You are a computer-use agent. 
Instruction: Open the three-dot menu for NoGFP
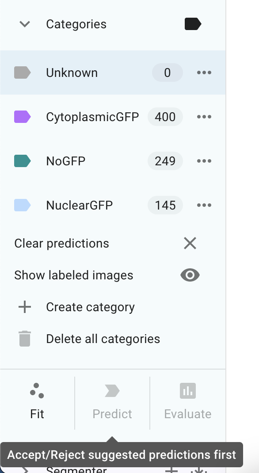(204, 161)
